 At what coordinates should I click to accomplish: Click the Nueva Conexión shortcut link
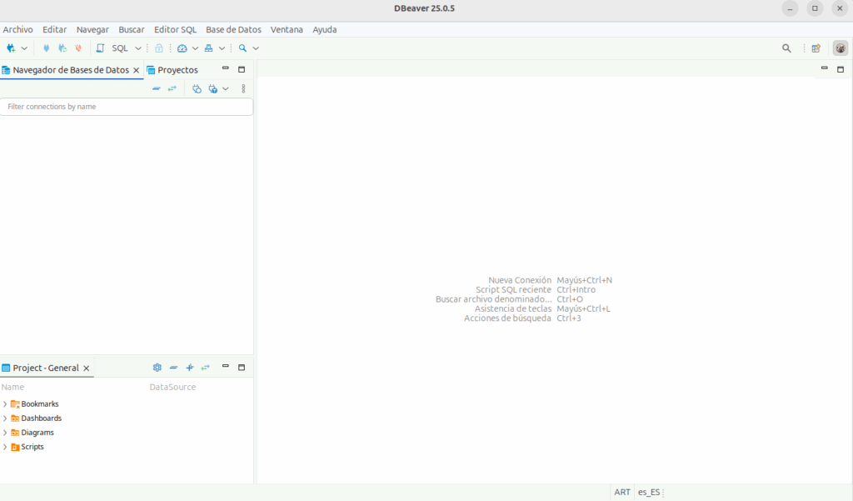[520, 280]
